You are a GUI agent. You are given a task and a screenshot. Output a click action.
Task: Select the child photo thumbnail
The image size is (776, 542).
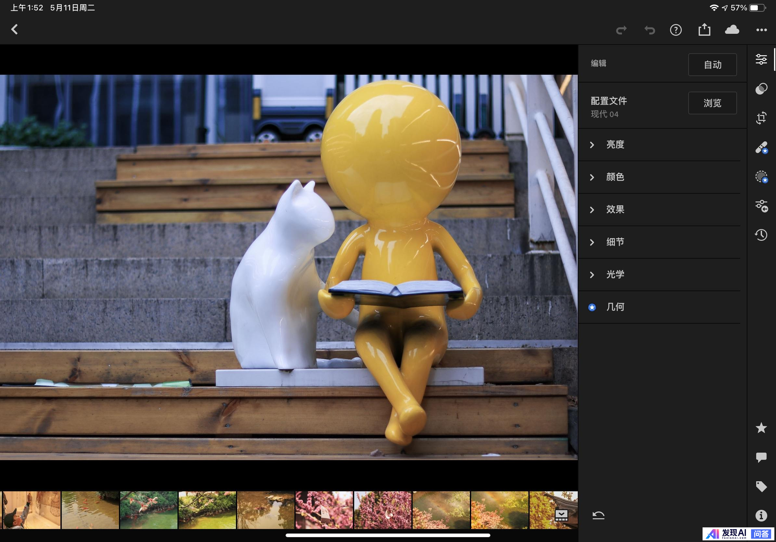32,510
